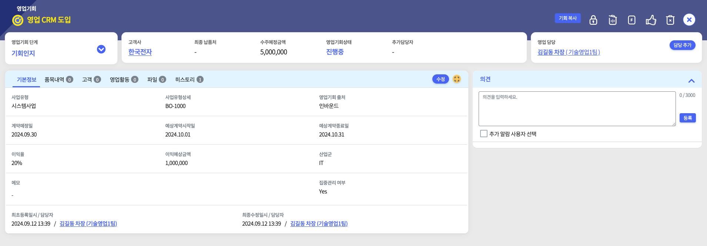Open the 히스토리 tab

tap(189, 80)
